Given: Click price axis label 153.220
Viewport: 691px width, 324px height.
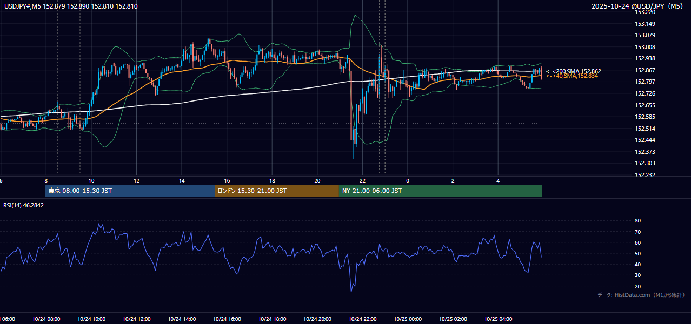Looking at the screenshot, I should coord(645,12).
